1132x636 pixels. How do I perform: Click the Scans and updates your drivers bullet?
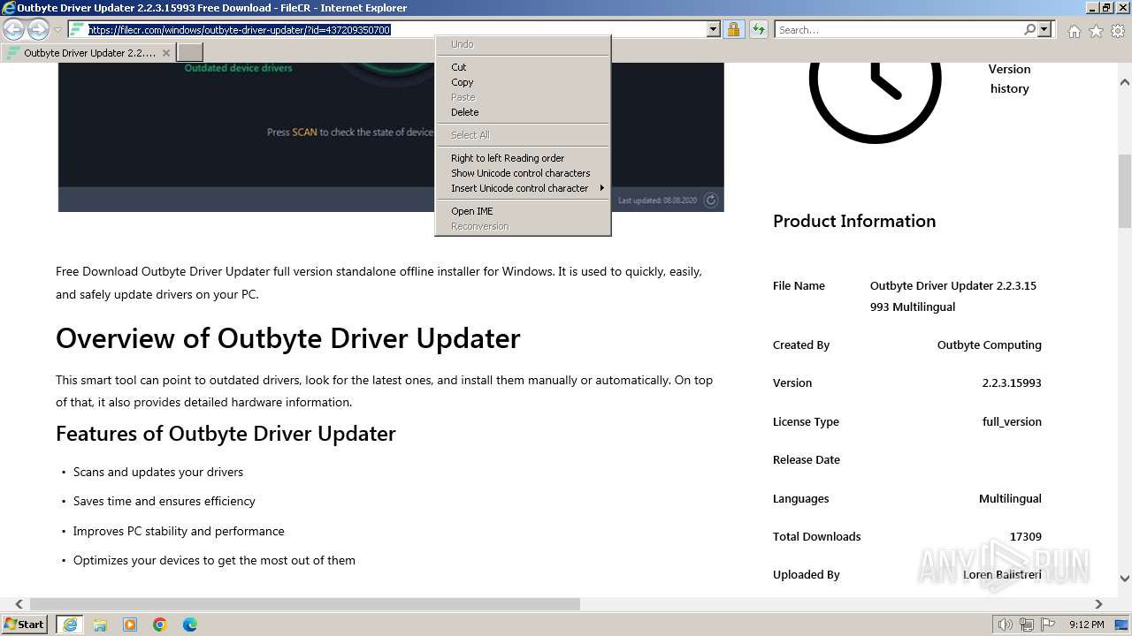[x=158, y=473]
